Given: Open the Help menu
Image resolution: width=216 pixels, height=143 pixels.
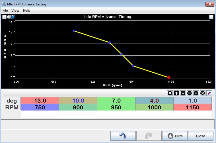Looking at the screenshot, I should [x=26, y=11].
